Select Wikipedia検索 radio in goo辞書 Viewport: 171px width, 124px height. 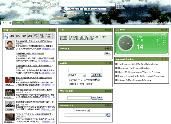click(x=85, y=80)
